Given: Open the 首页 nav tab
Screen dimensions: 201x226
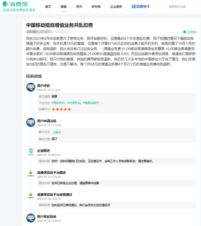Looking at the screenshot, I should (x=48, y=7).
